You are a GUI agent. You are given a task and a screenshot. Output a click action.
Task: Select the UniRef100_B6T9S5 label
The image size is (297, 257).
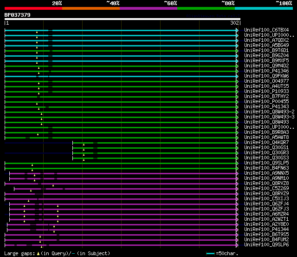(x=266, y=235)
